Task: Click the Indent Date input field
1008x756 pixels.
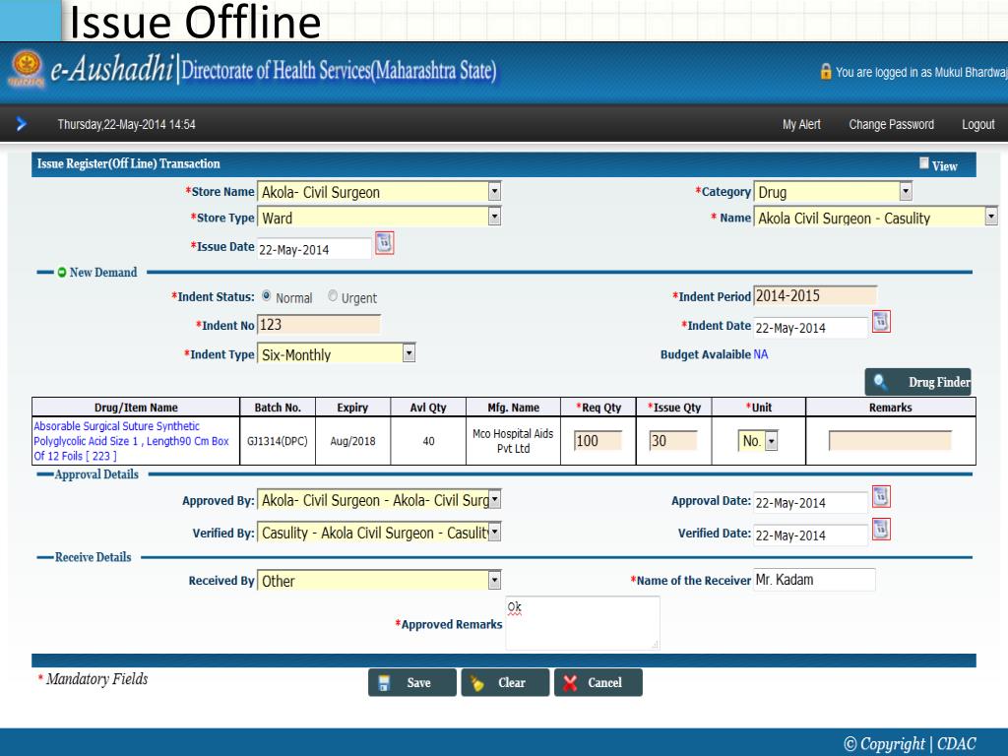Action: tap(810, 327)
